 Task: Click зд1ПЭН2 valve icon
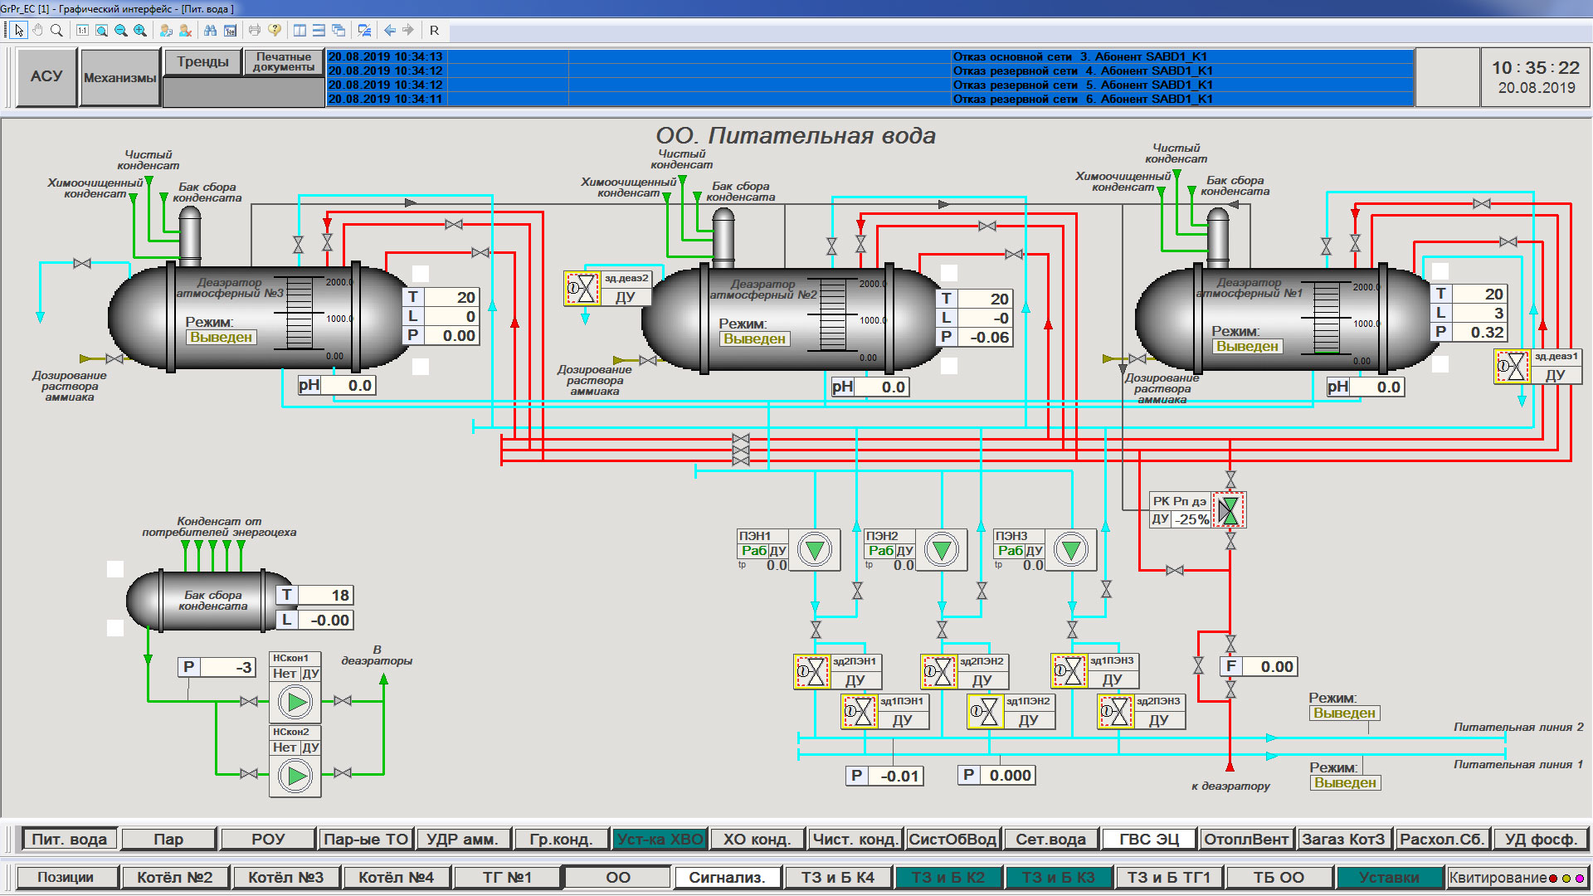pyautogui.click(x=985, y=712)
